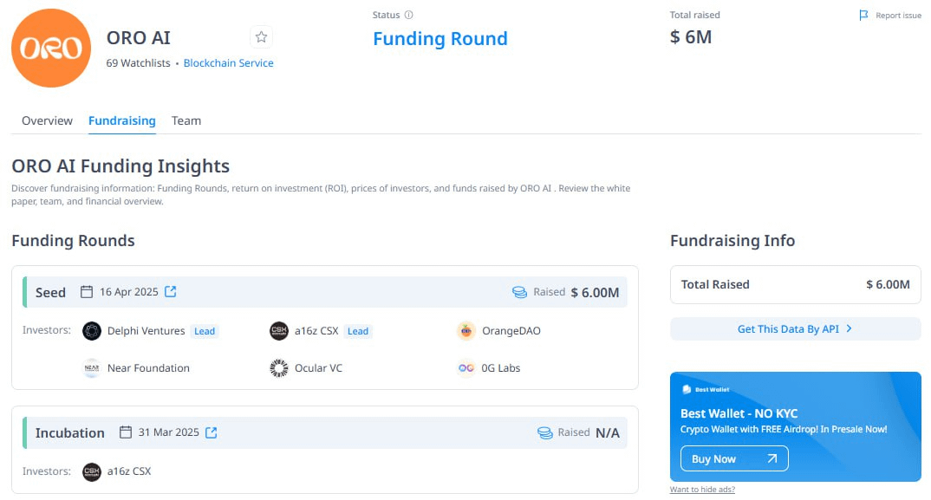Click chevron beside Get This Data By API
This screenshot has width=931, height=500.
(849, 328)
